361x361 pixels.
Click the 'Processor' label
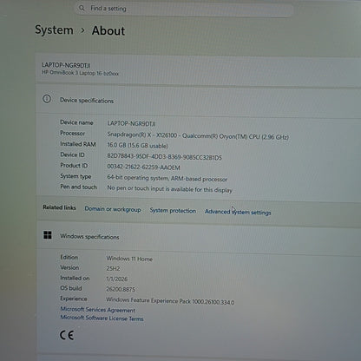tap(73, 133)
